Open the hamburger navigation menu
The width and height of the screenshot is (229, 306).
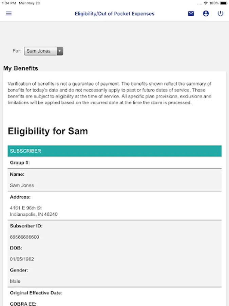pyautogui.click(x=9, y=14)
